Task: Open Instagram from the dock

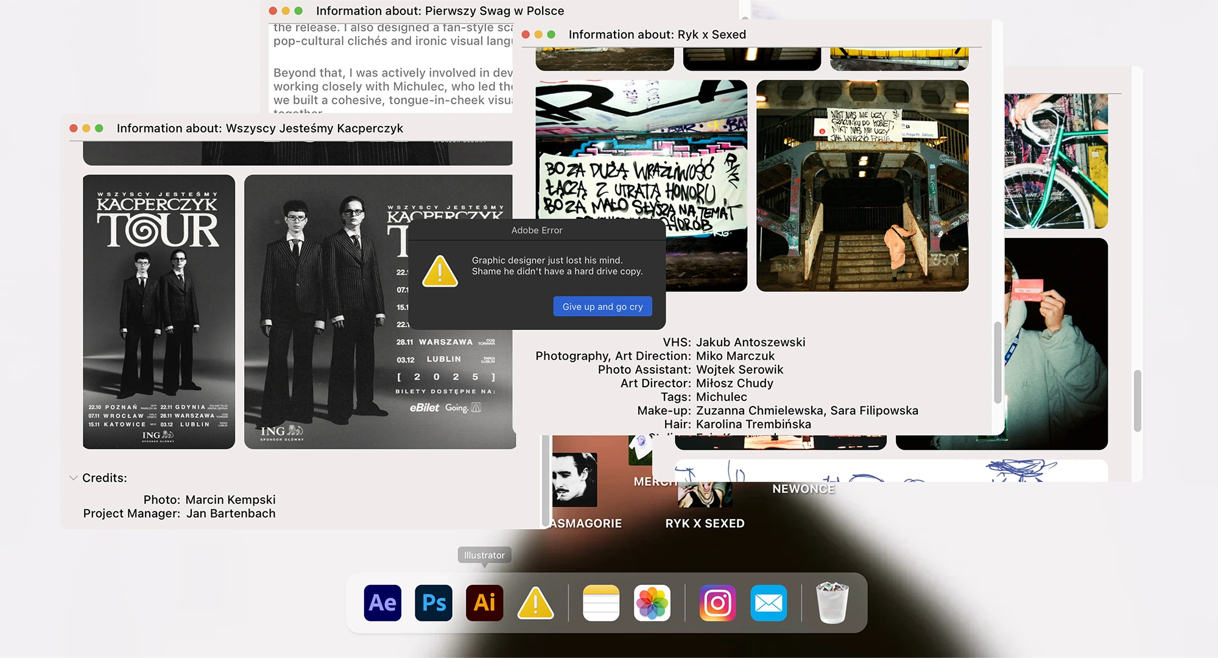Action: tap(717, 603)
